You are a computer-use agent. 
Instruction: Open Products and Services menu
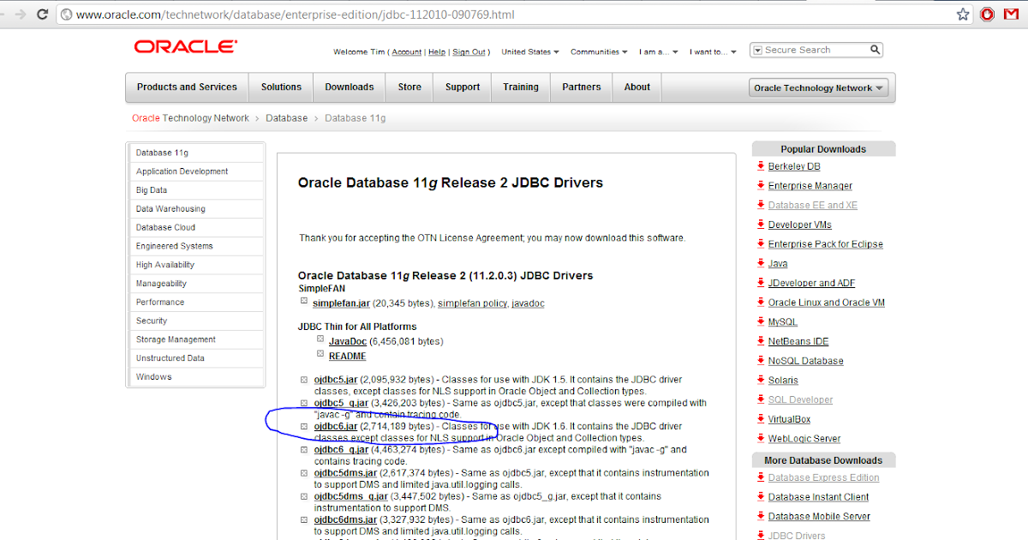click(187, 87)
